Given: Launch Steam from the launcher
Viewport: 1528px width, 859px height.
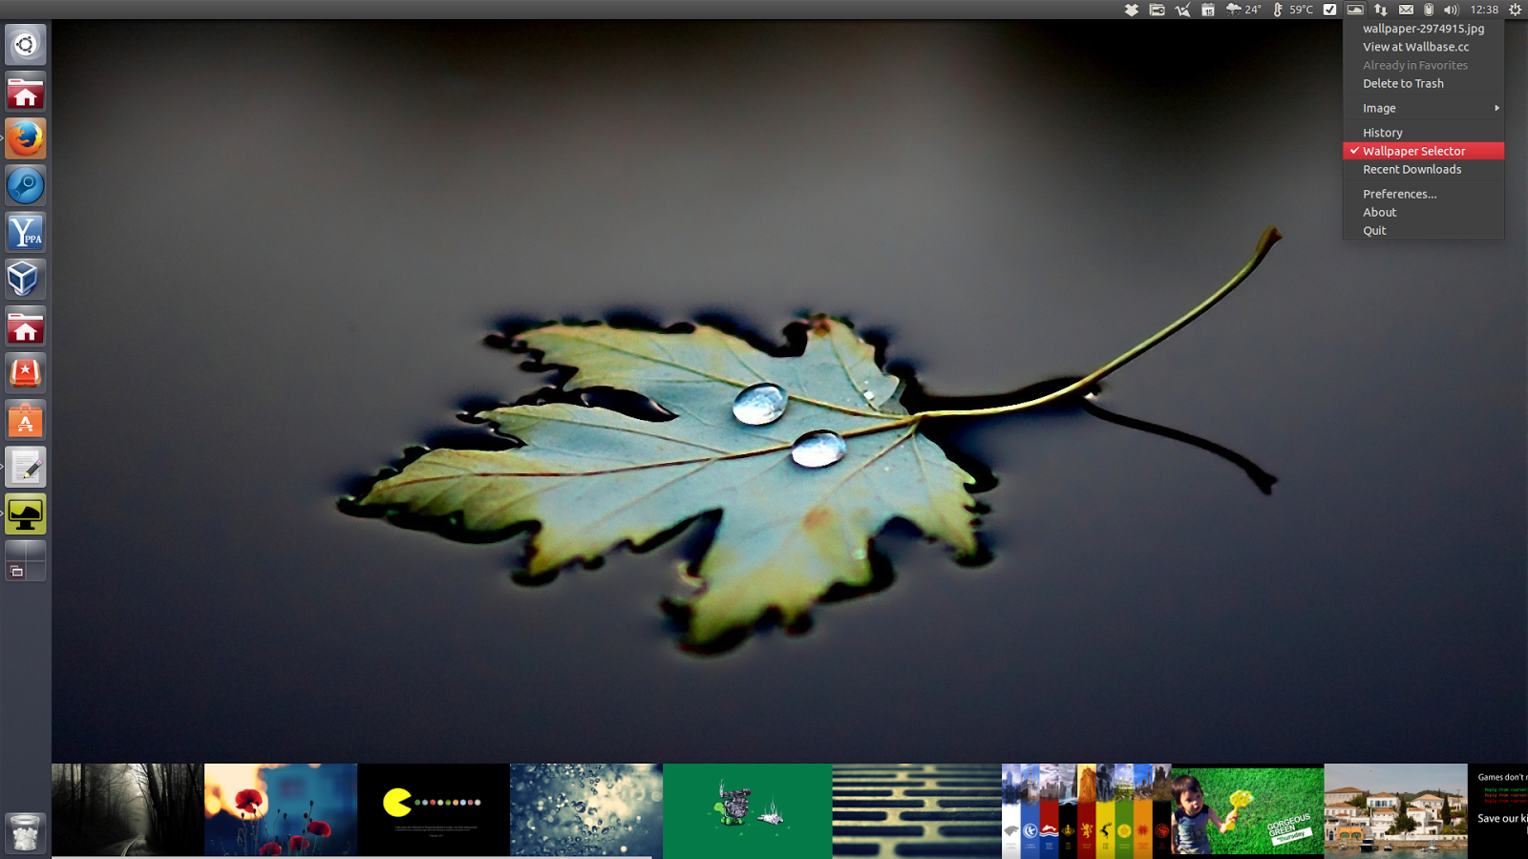Looking at the screenshot, I should pyautogui.click(x=25, y=185).
